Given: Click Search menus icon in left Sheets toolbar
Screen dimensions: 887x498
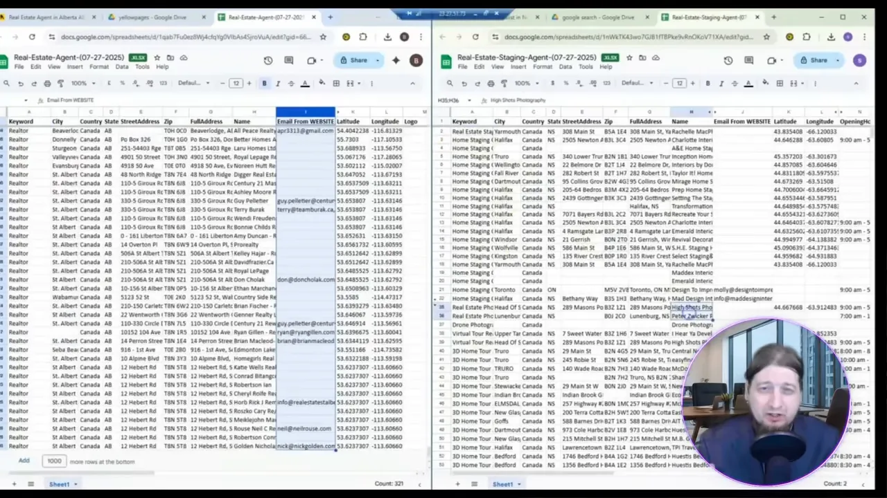Looking at the screenshot, I should click(6, 83).
